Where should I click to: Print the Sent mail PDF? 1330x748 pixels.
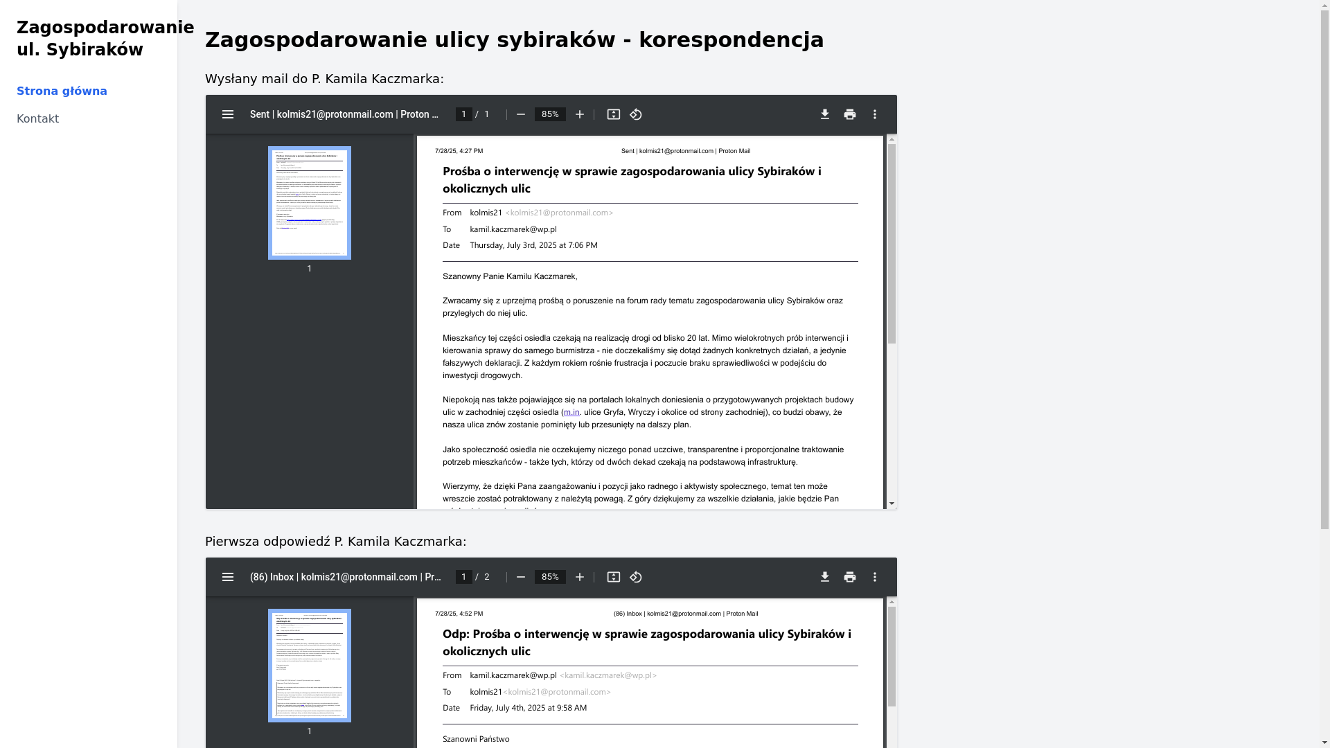point(850,114)
